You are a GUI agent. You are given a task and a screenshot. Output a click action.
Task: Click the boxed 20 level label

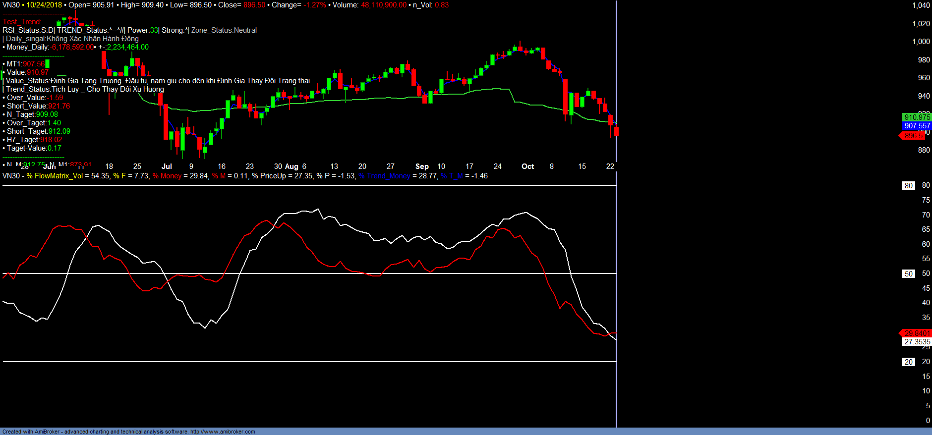[x=908, y=362]
